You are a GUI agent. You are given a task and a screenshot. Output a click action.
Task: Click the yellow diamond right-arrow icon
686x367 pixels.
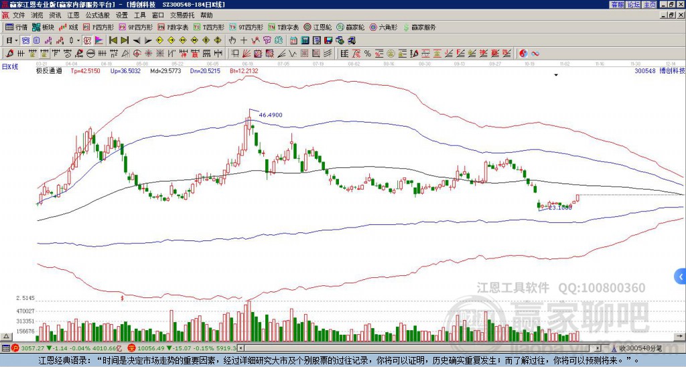click(171, 41)
